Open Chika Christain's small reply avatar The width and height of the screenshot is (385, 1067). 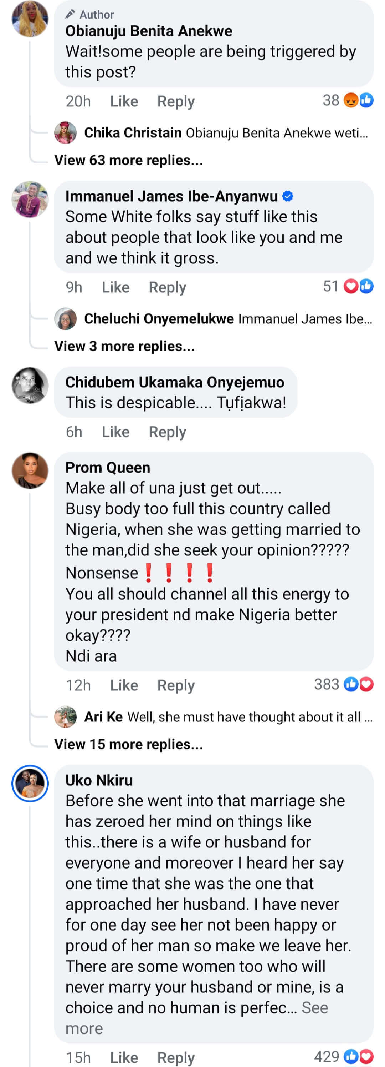click(65, 132)
